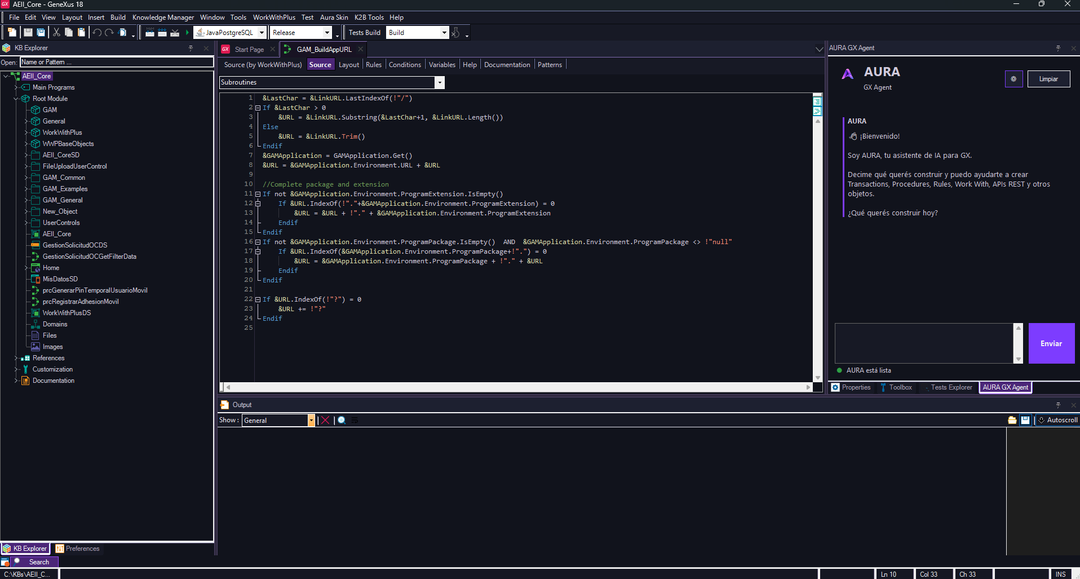Toggle word wrap in Output panel
This screenshot has width=1080, height=579.
click(355, 420)
